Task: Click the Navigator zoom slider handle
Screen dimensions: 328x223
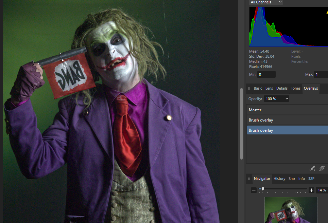Action: [263, 189]
